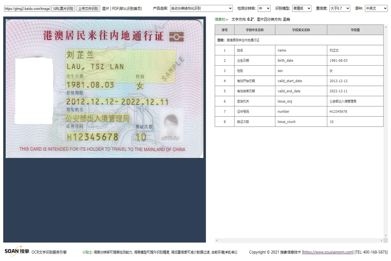Click the image URL input field

[27, 8]
